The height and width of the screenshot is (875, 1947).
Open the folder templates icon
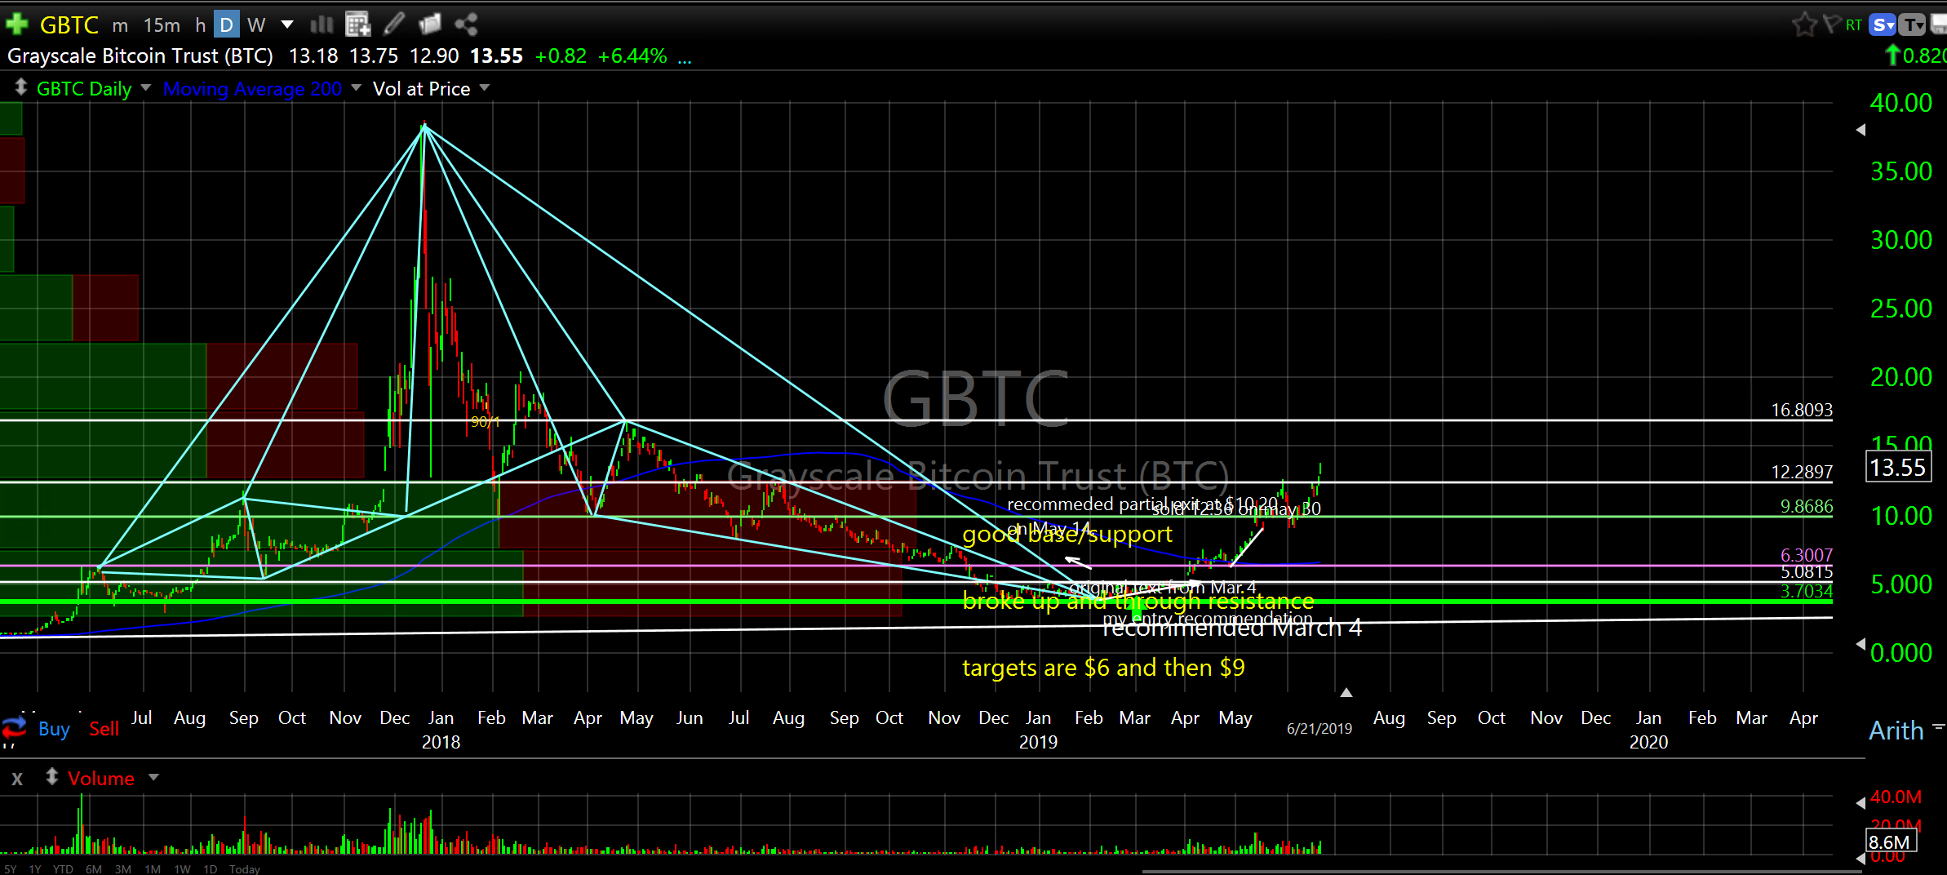pyautogui.click(x=429, y=24)
